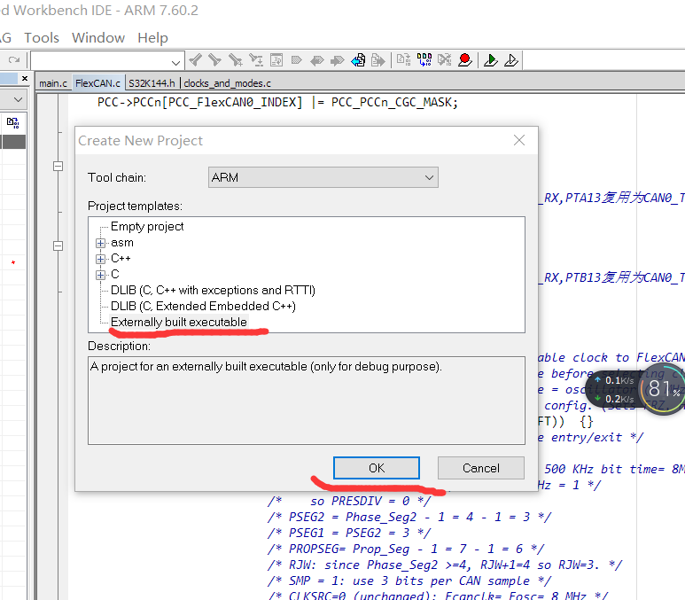Screen dimensions: 685x600
Task: Click the 81% usage gauge
Action: tap(662, 389)
